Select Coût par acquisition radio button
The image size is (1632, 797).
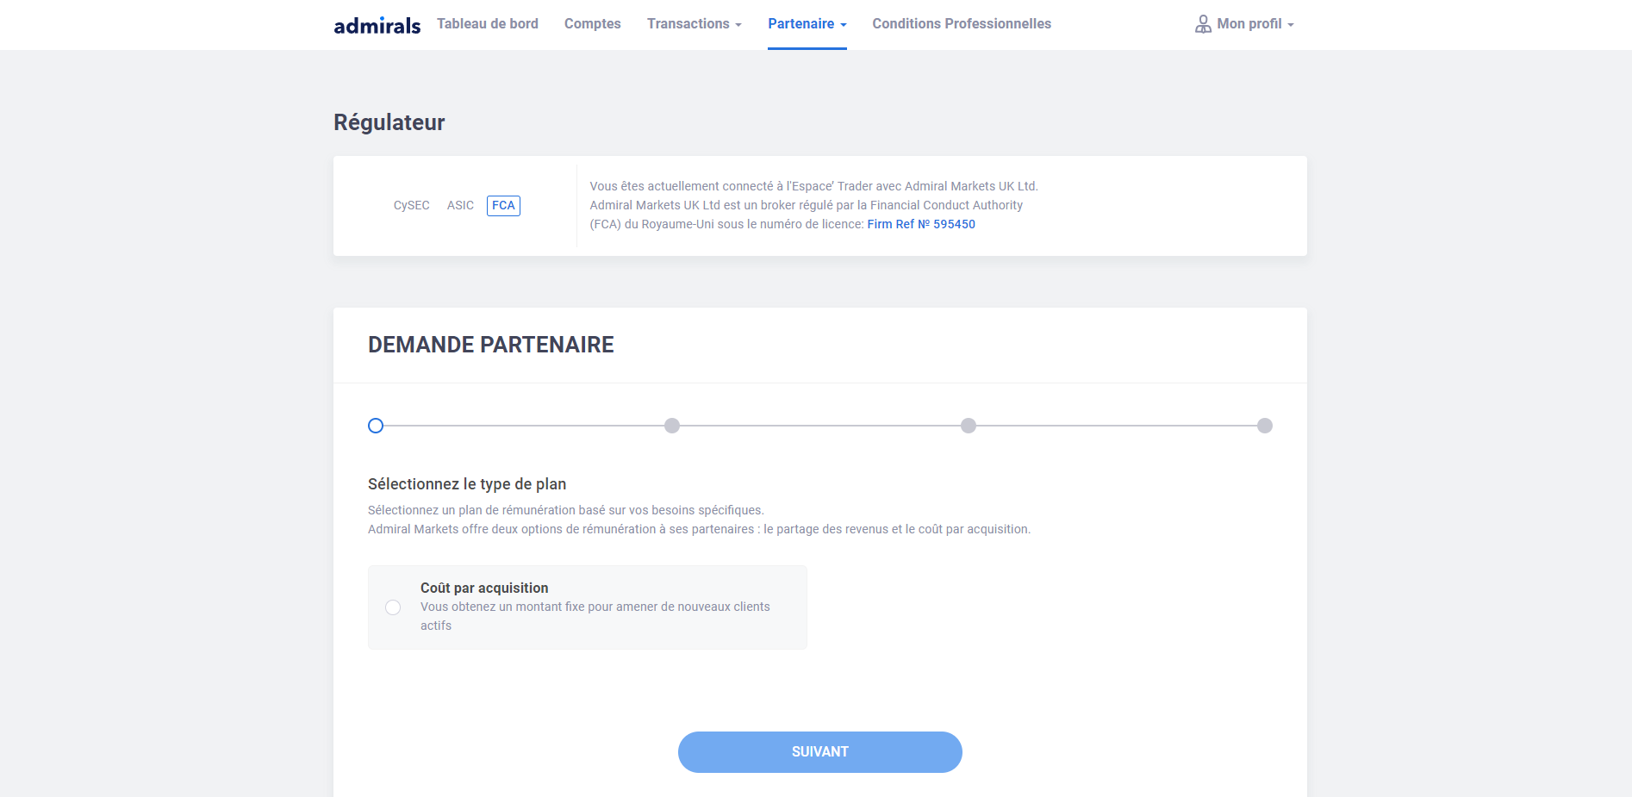point(393,607)
